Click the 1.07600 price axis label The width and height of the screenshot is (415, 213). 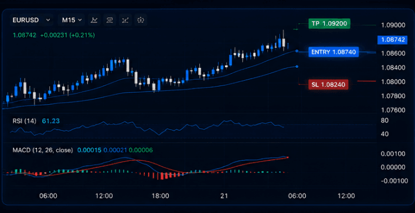tap(393, 110)
